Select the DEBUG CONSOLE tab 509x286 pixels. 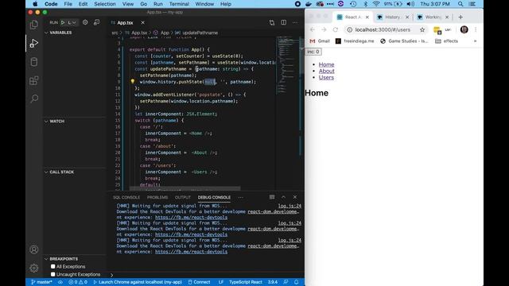pos(214,197)
